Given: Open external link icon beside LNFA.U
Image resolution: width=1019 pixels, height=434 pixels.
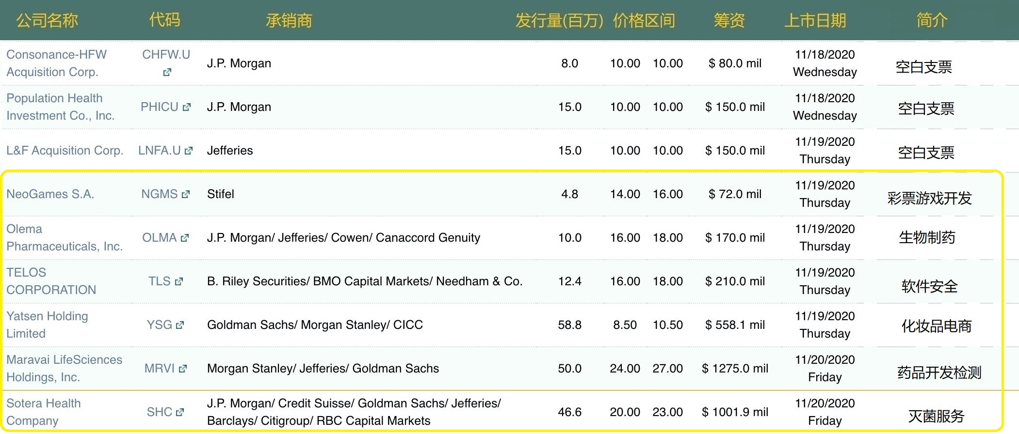Looking at the screenshot, I should coord(189,151).
